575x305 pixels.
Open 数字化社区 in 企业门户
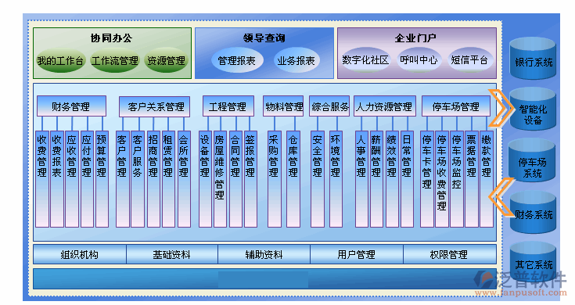coord(365,59)
